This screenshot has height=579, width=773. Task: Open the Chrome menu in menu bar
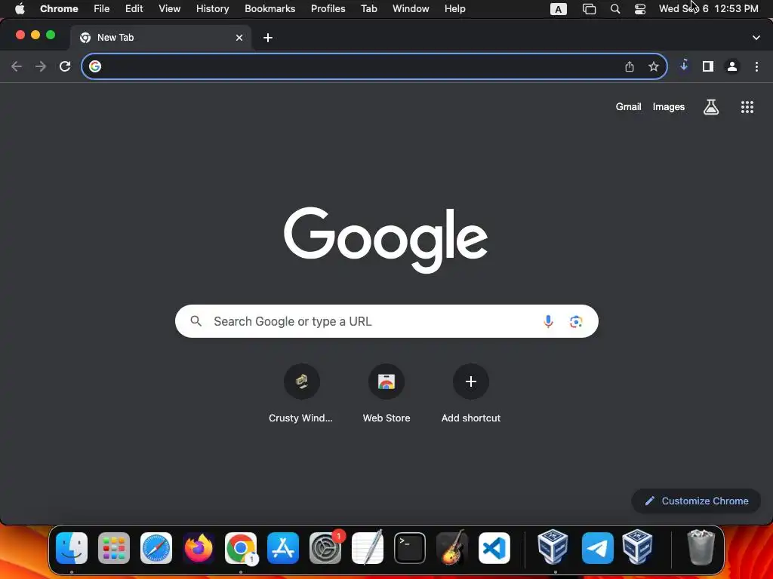point(59,8)
